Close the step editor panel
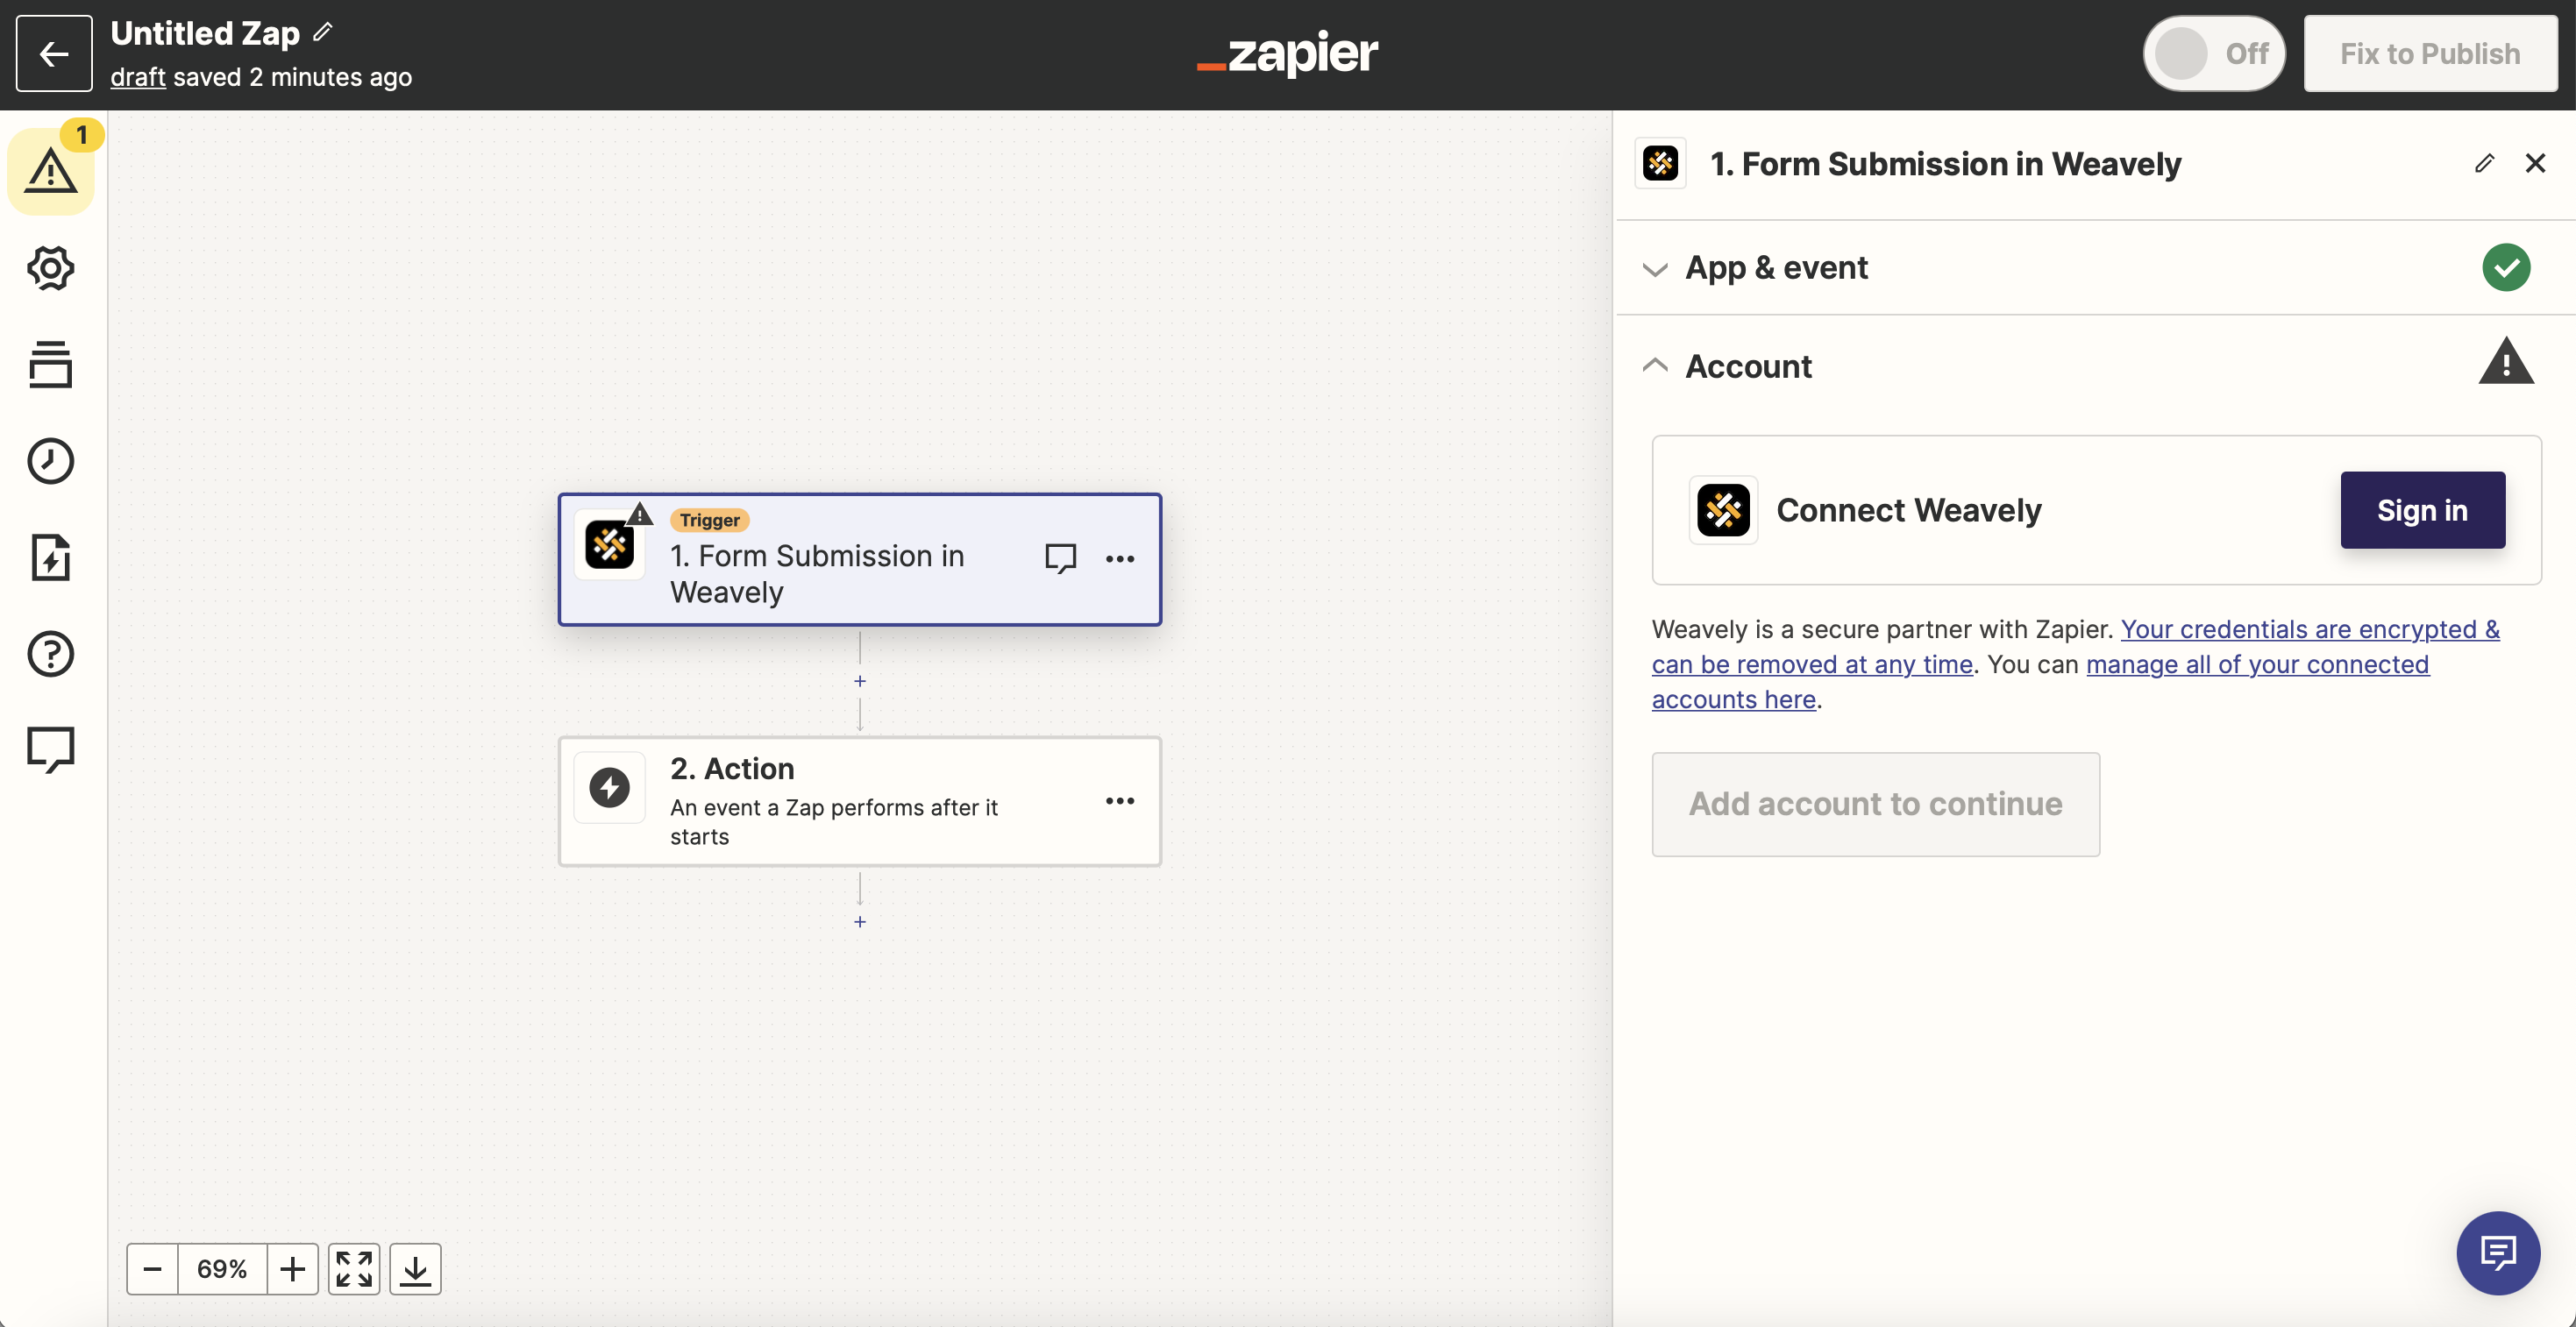The width and height of the screenshot is (2576, 1327). (2535, 163)
